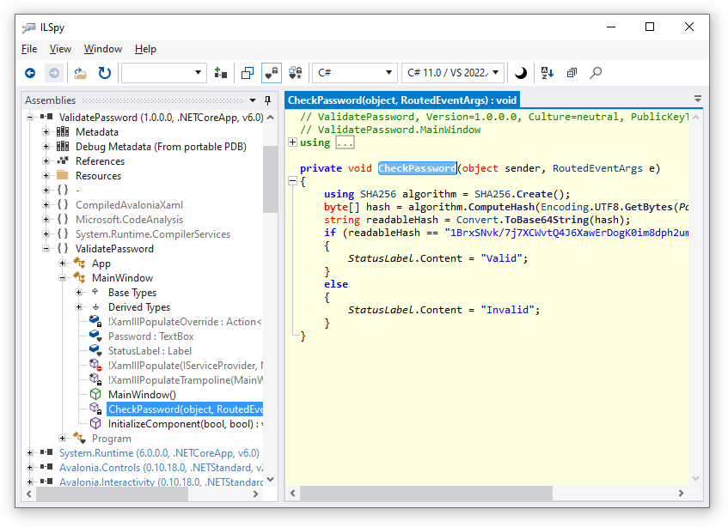Open an assembly file with folder icon
Image resolution: width=728 pixels, height=527 pixels.
click(x=80, y=74)
